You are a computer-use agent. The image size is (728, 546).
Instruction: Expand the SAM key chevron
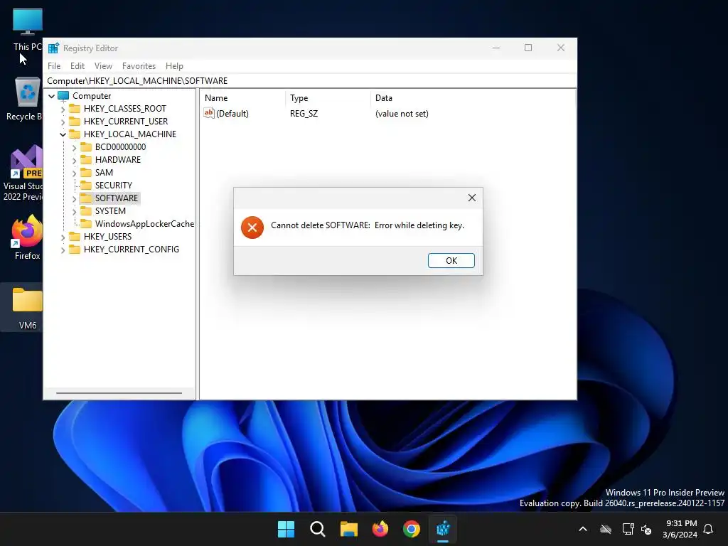coord(74,173)
